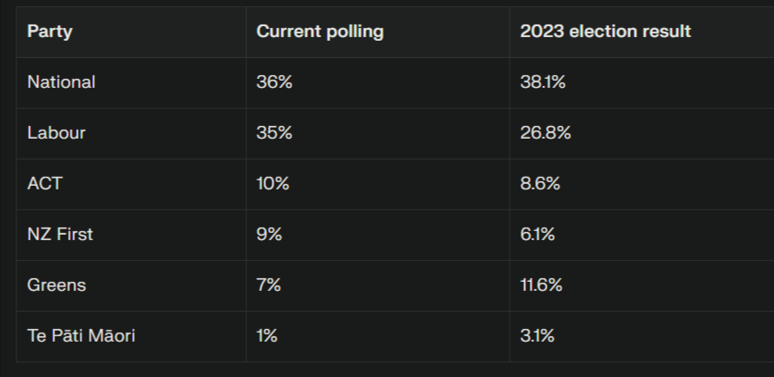
Task: Click Greens' 7% current polling value
Action: tap(269, 285)
